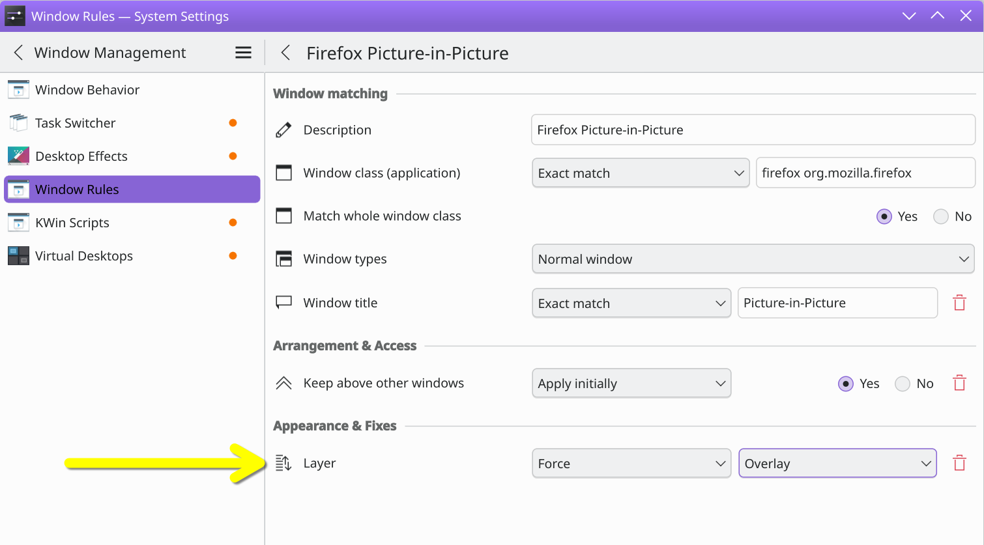Click the pencil icon next to Description
This screenshot has height=545, width=984.
[x=283, y=130]
